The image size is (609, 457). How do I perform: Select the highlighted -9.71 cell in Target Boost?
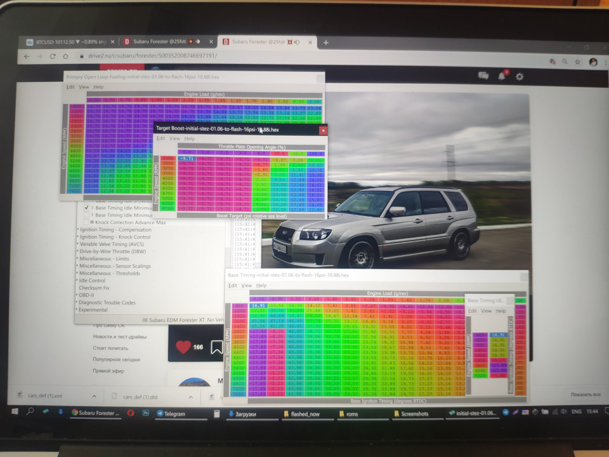[x=187, y=159]
